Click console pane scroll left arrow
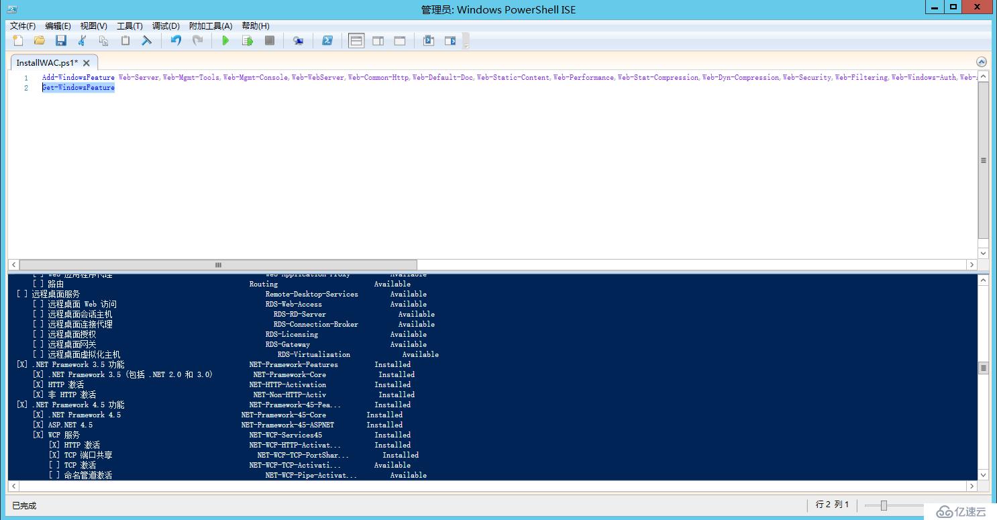The image size is (997, 520). click(x=13, y=486)
